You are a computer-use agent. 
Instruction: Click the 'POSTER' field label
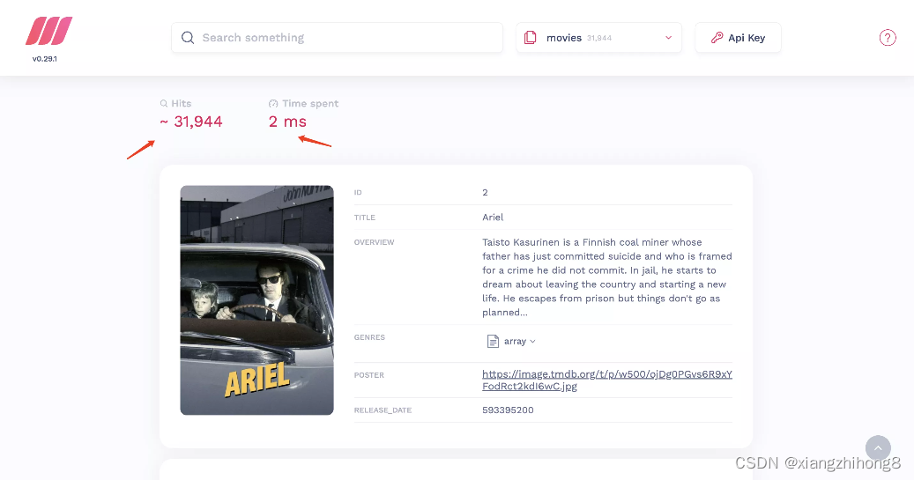click(x=369, y=375)
